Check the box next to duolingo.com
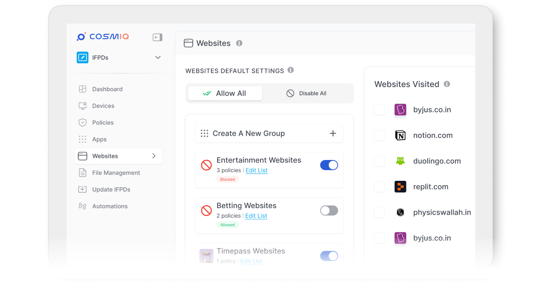Image resolution: width=541 pixels, height=284 pixels. point(379,161)
